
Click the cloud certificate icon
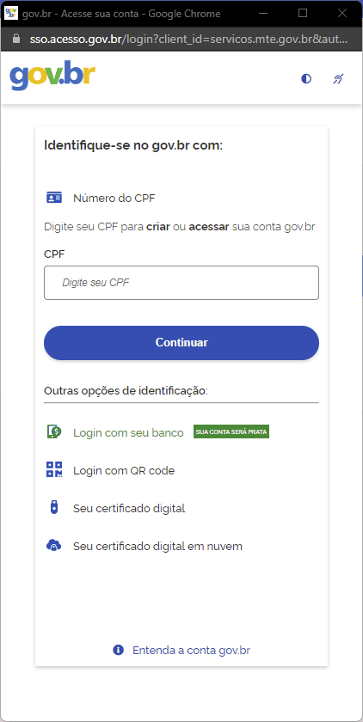coord(54,546)
